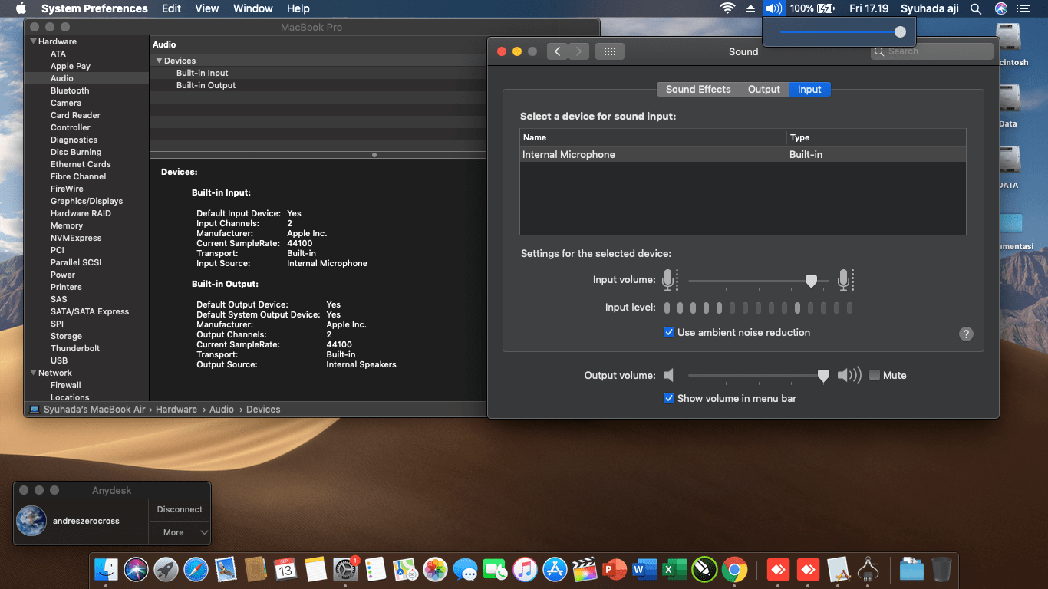1048x589 pixels.
Task: Toggle Use ambient noise reduction checkbox
Action: click(669, 332)
